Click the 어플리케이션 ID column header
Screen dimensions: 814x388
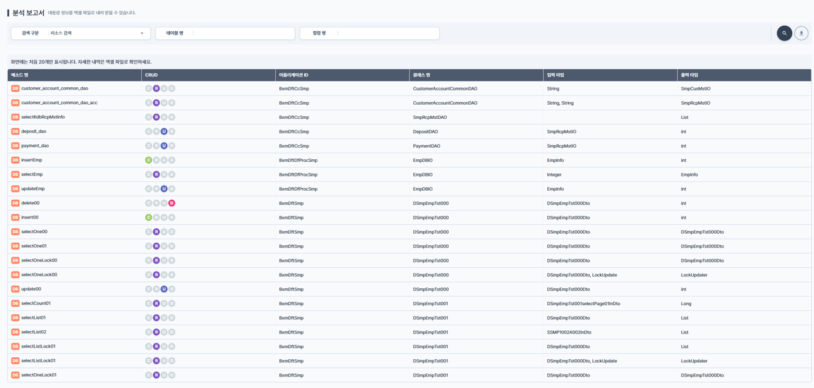pos(343,75)
